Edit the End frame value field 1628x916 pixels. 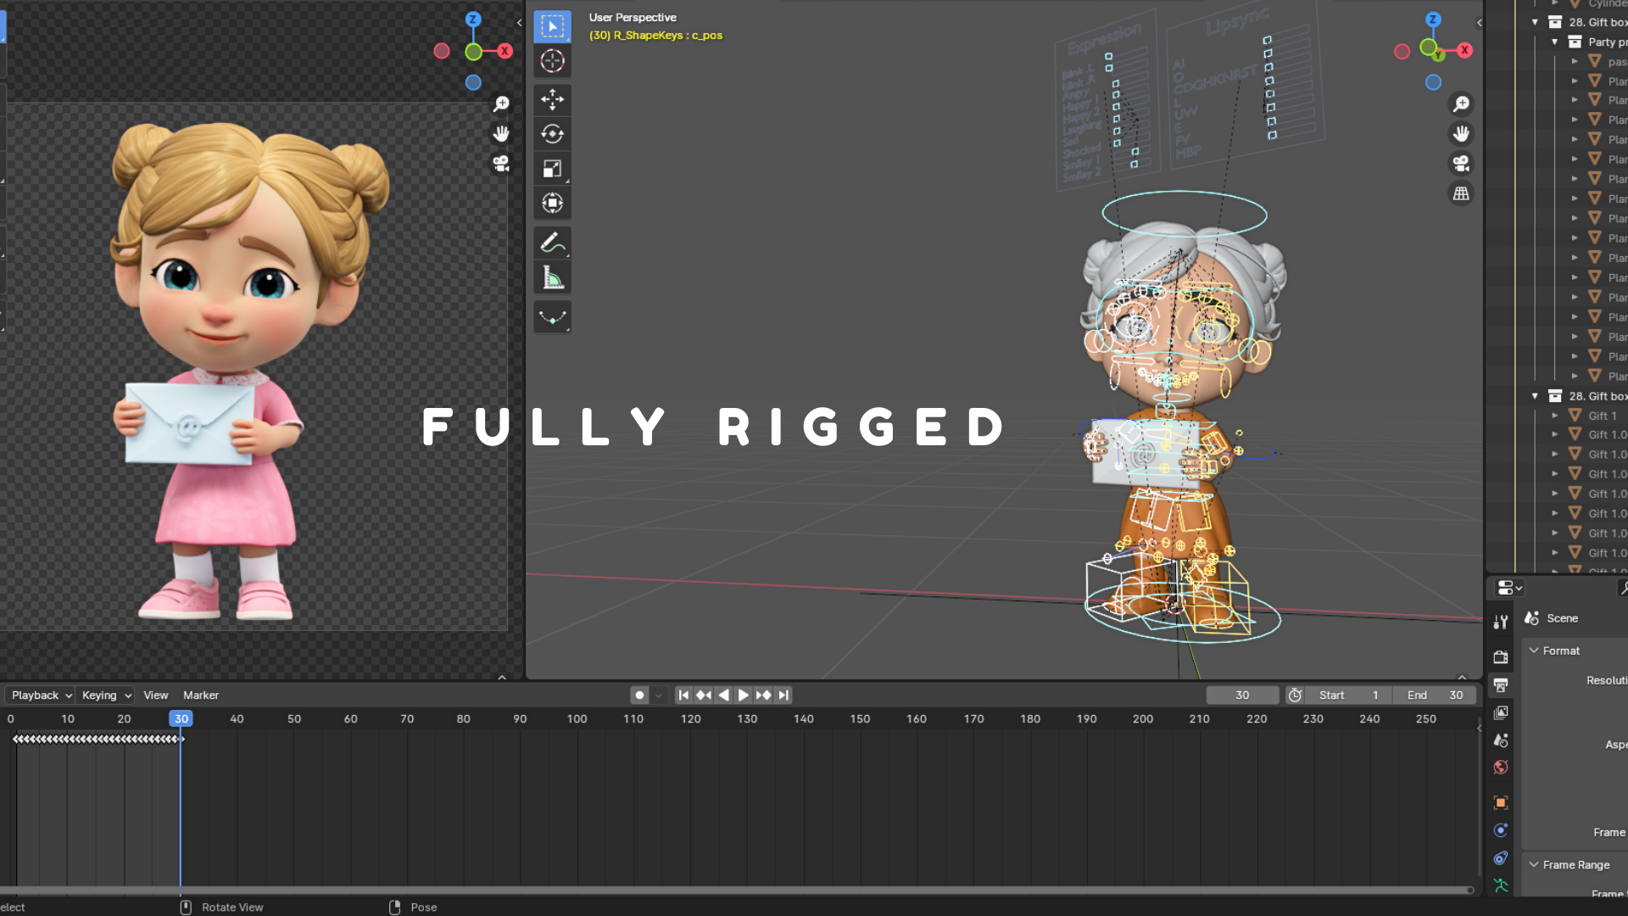point(1435,695)
